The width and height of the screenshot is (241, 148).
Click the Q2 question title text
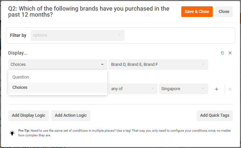pos(90,12)
